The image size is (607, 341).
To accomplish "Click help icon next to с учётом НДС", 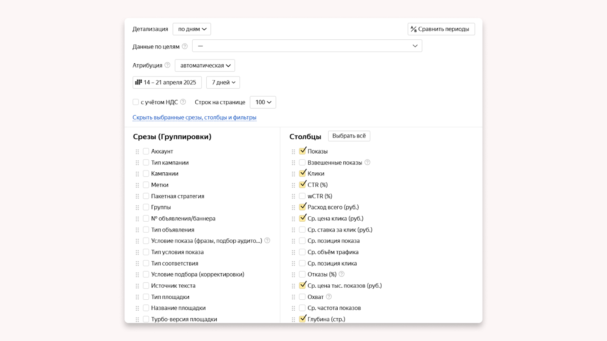I will pos(183,102).
